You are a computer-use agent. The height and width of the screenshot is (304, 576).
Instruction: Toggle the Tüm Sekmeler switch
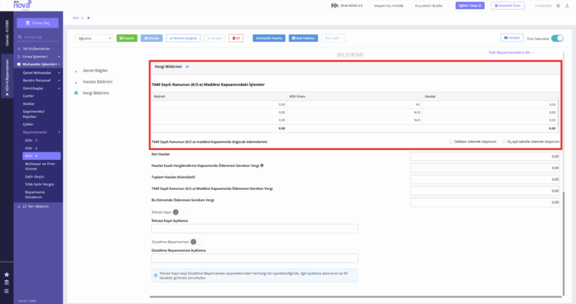pos(557,38)
